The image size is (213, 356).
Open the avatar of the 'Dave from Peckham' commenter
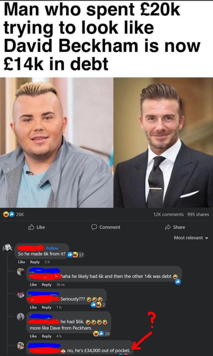tap(20, 317)
